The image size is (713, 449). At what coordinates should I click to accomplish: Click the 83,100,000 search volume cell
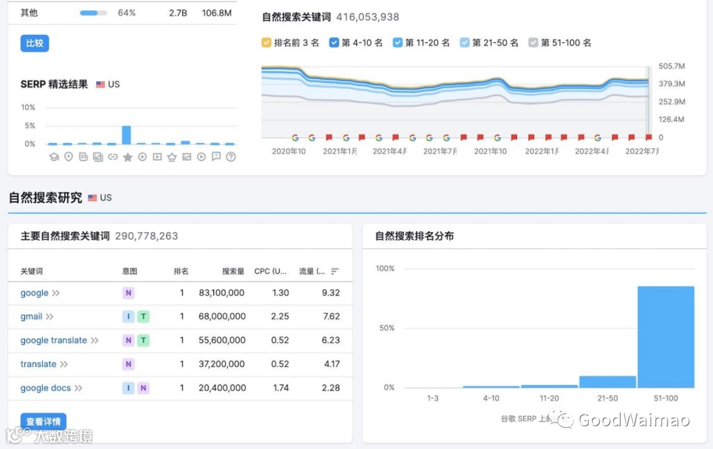coord(221,293)
